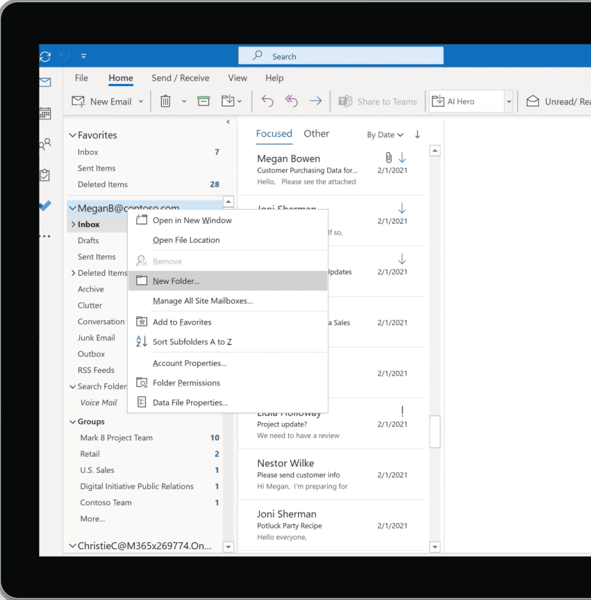Image resolution: width=591 pixels, height=600 pixels.
Task: Switch to the Other inbox tab
Action: coord(316,133)
